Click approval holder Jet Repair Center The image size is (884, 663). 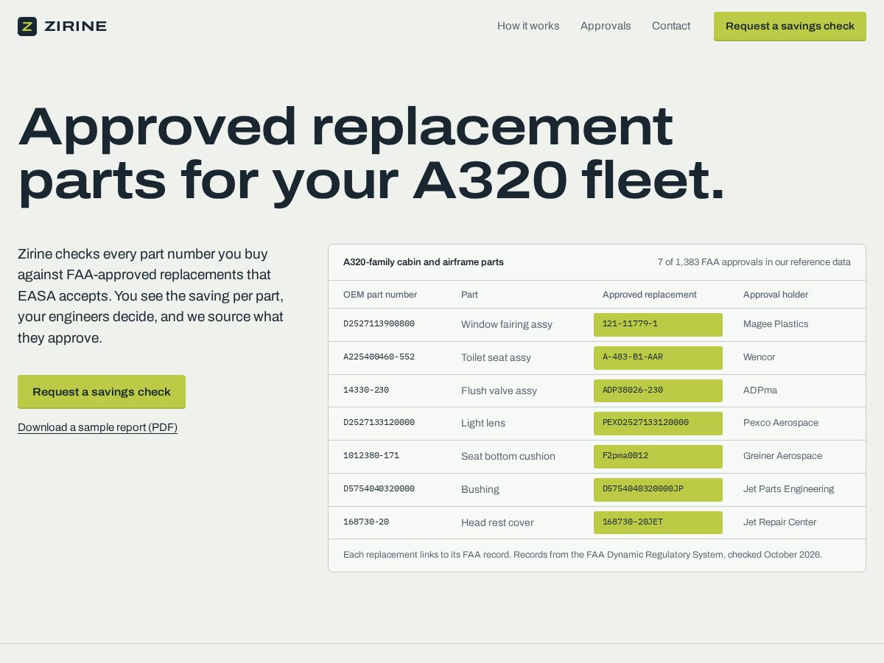point(780,522)
